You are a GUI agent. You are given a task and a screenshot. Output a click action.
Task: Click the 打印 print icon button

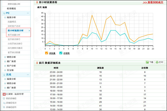point(157,62)
